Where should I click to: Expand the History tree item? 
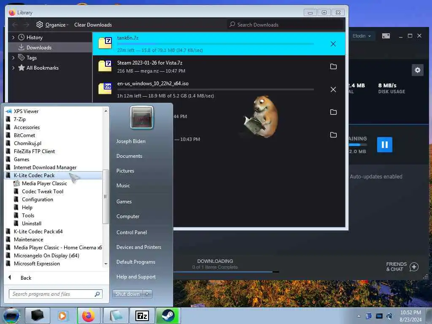pos(13,37)
